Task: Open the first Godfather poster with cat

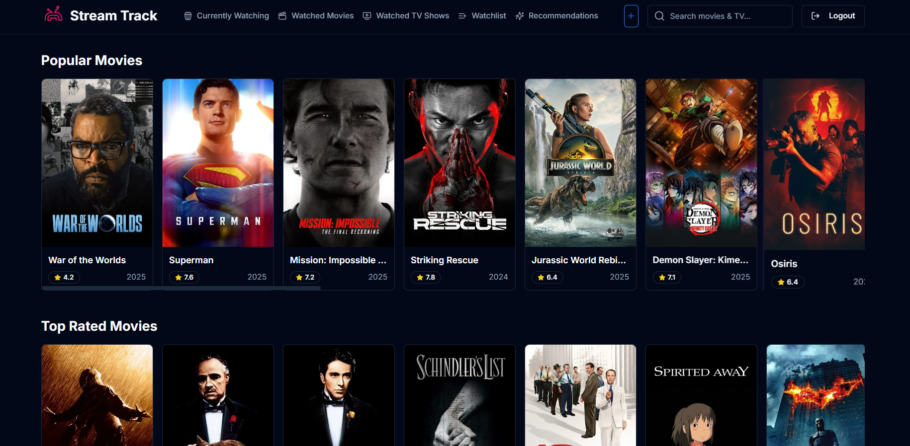Action: (218, 395)
